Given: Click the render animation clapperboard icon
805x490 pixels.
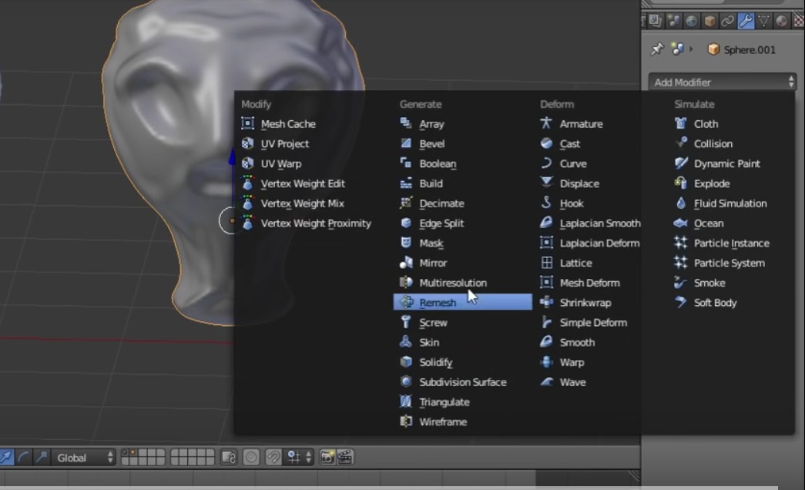Looking at the screenshot, I should coord(344,458).
